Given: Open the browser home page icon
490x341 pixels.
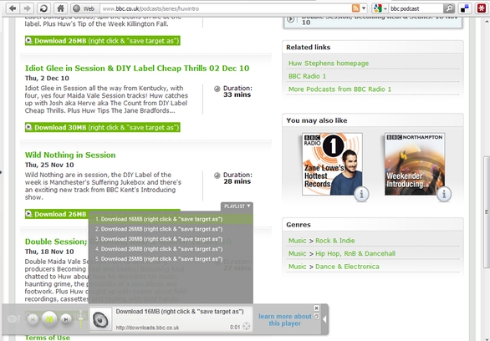Looking at the screenshot, I should [x=61, y=8].
